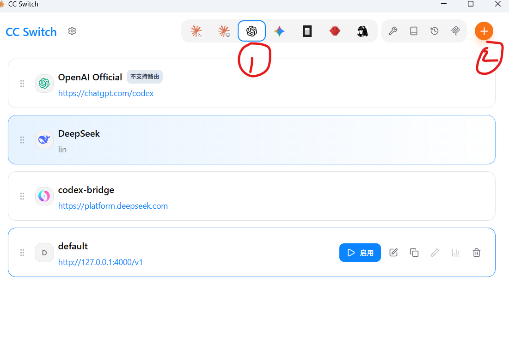Open the settings gear next to CC Switch
Viewport: 509px width, 356px height.
tap(72, 31)
